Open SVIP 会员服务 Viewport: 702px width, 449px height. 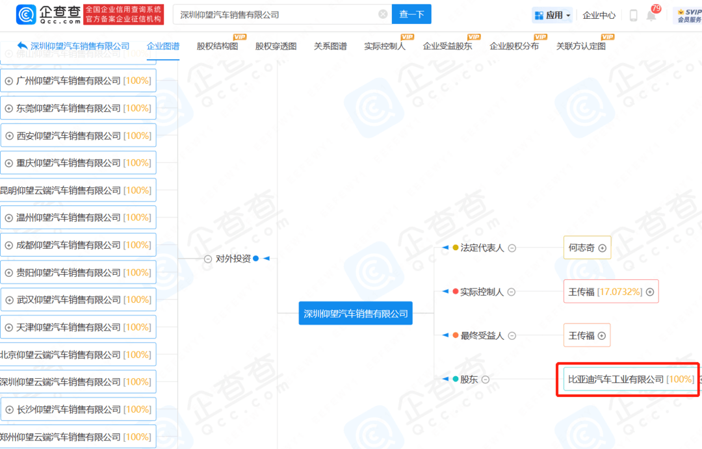pyautogui.click(x=688, y=15)
